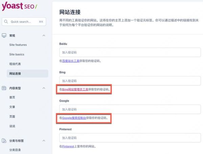Click the magnifier icon in Quick search
The image size is (203, 154).
point(6,22)
